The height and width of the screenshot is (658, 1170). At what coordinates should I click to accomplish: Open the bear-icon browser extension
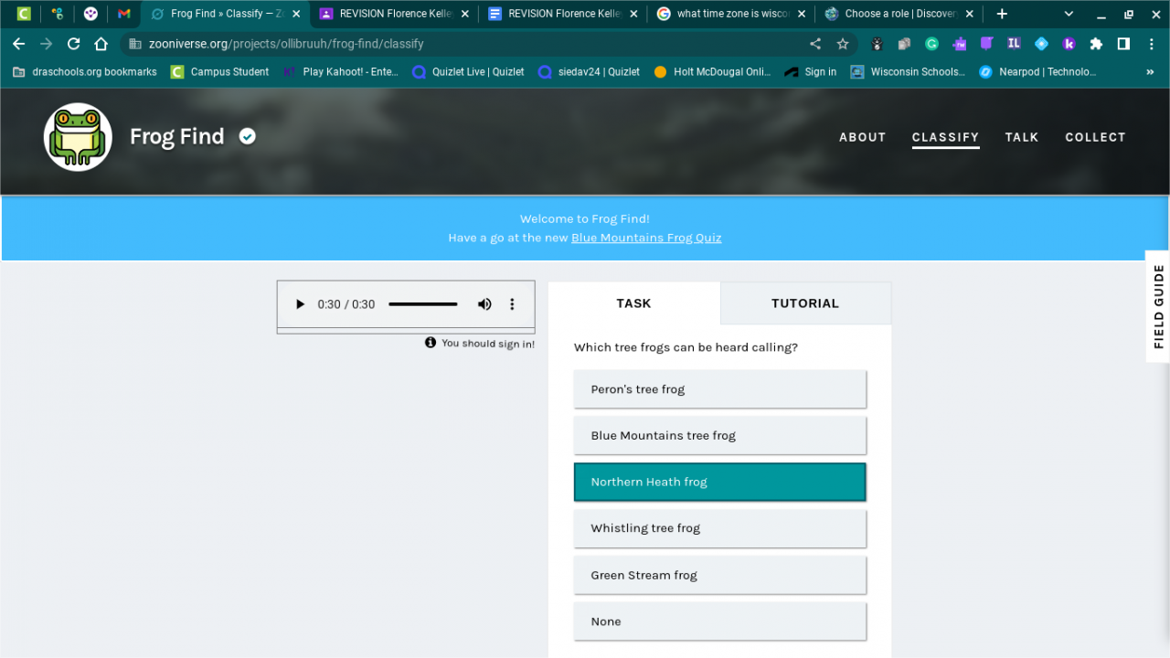[x=877, y=44]
